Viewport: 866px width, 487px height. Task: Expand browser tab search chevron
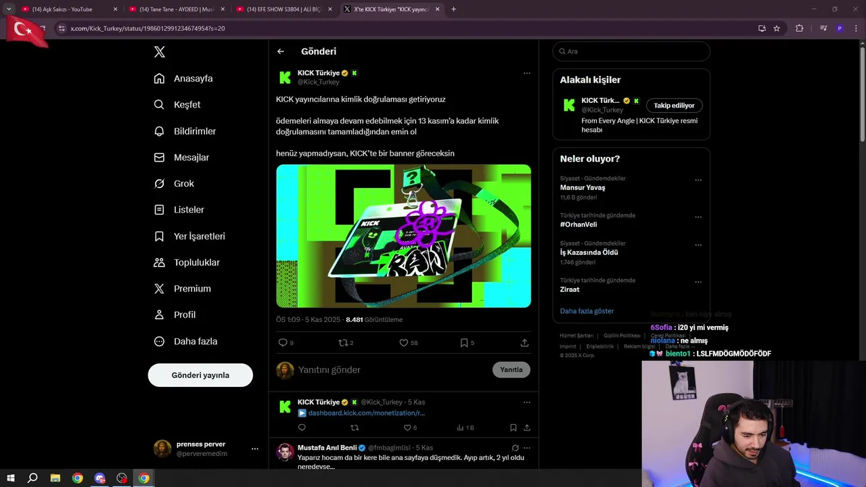(9, 9)
